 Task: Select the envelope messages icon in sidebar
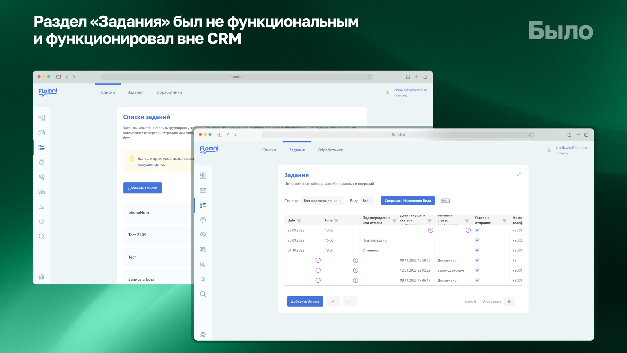click(203, 190)
